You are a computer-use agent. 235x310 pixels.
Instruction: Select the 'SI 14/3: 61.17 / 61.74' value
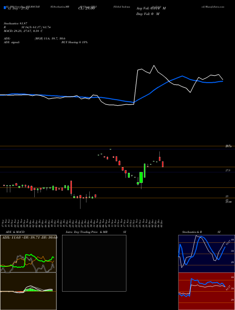(36, 27)
